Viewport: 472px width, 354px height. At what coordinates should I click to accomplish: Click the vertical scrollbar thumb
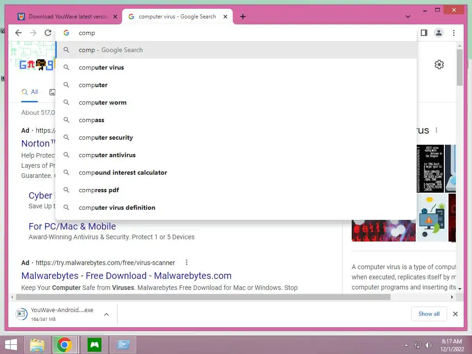click(460, 67)
